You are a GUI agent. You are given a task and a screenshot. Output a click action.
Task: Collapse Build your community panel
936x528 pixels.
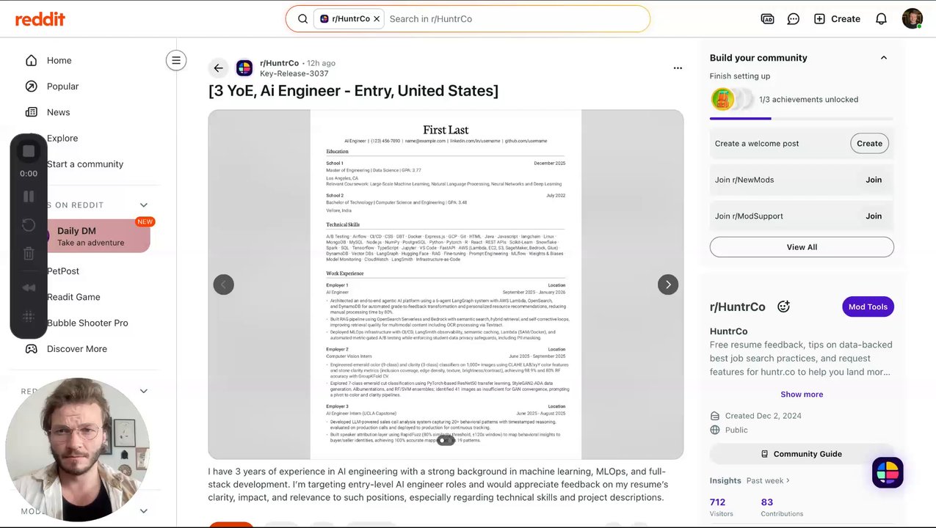pos(884,58)
